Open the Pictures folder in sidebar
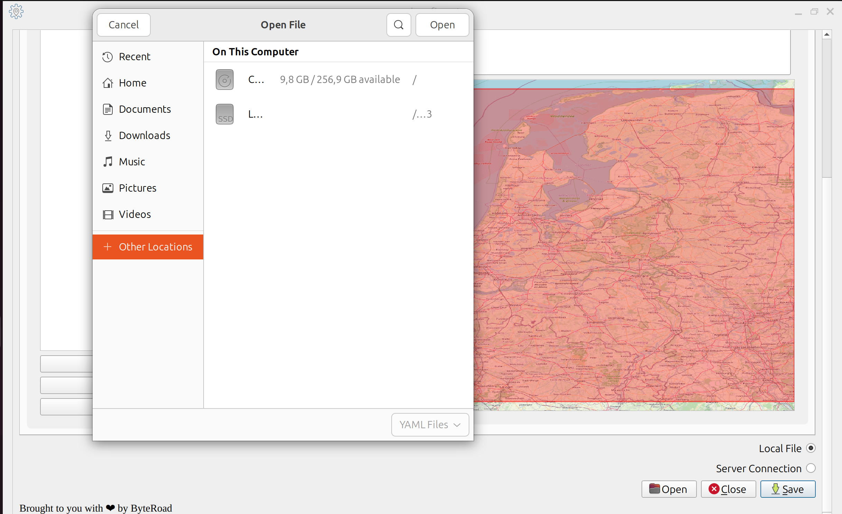Viewport: 842px width, 514px height. (x=138, y=188)
